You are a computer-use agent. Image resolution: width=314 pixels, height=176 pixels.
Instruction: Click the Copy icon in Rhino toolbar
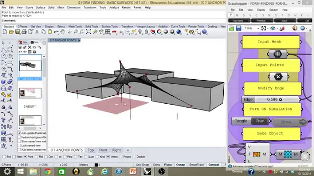click(x=43, y=32)
